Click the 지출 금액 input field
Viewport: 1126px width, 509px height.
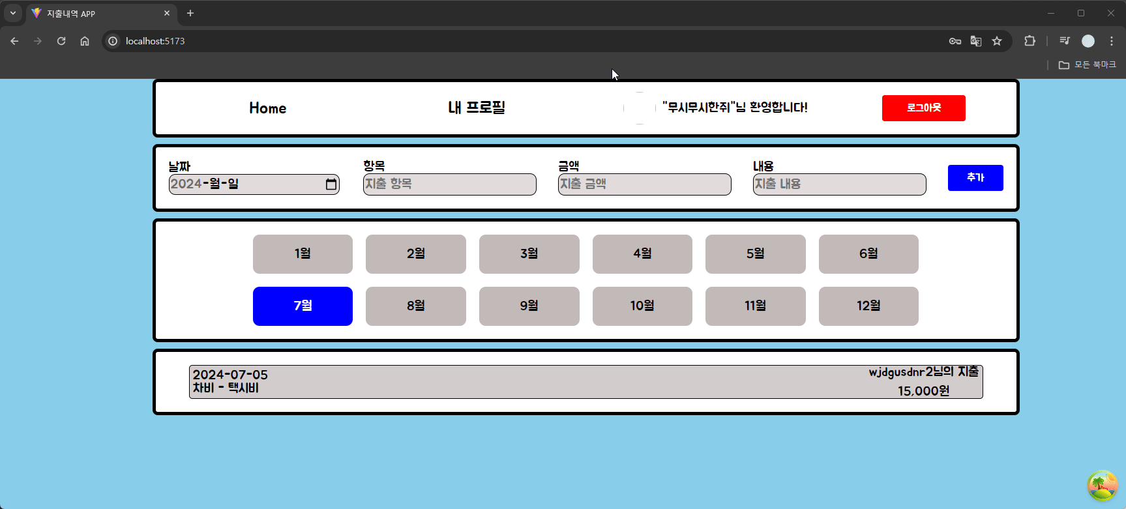pyautogui.click(x=644, y=184)
